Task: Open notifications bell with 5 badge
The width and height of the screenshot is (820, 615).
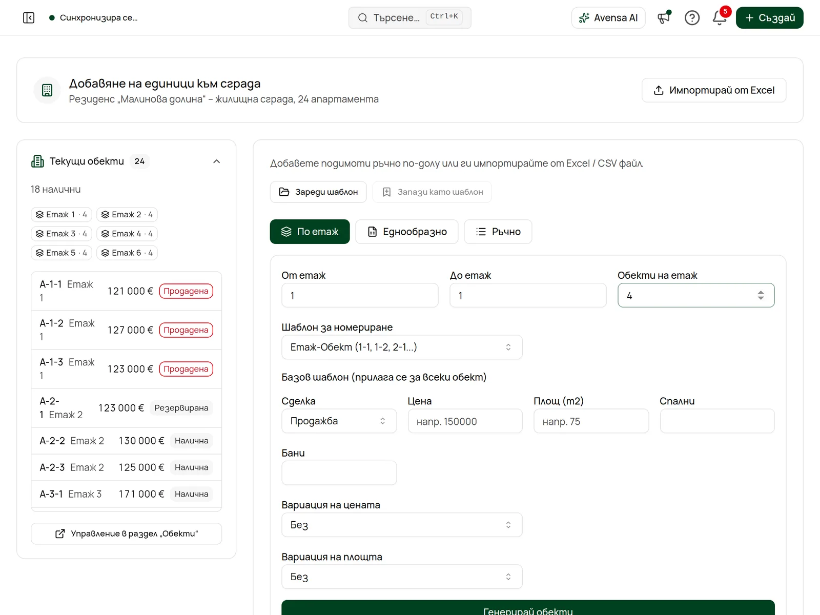Action: point(720,18)
